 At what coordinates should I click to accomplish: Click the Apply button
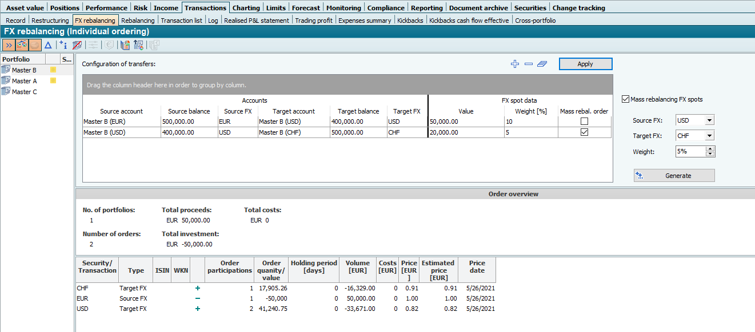(x=585, y=64)
